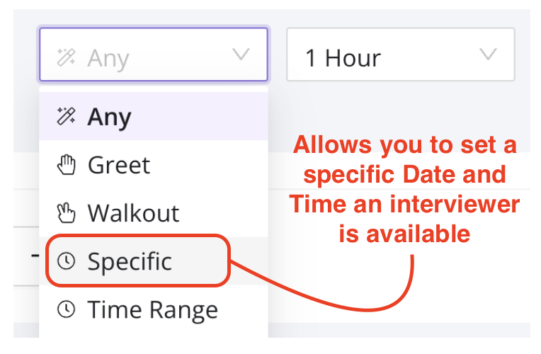Screen dimensions: 541x354
Task: Click the red annotation text about Date and Time
Action: tap(404, 189)
